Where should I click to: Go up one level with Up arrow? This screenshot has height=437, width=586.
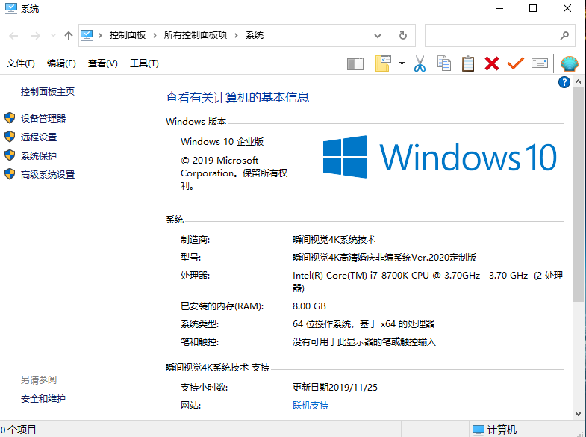(x=68, y=36)
